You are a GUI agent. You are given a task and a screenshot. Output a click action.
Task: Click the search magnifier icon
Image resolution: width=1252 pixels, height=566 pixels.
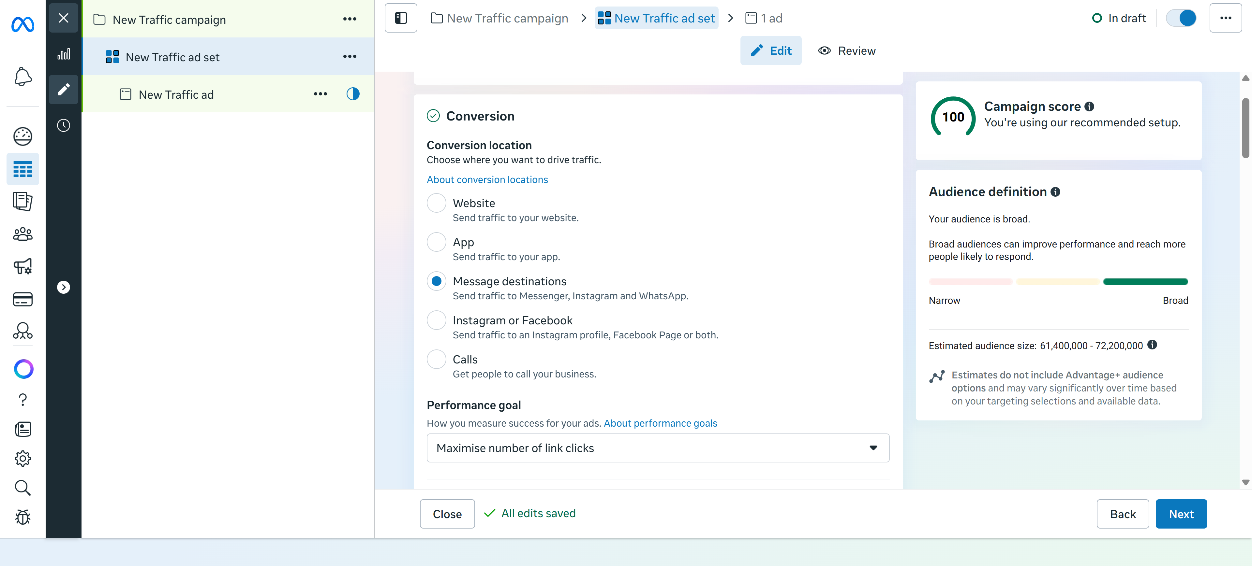click(23, 488)
